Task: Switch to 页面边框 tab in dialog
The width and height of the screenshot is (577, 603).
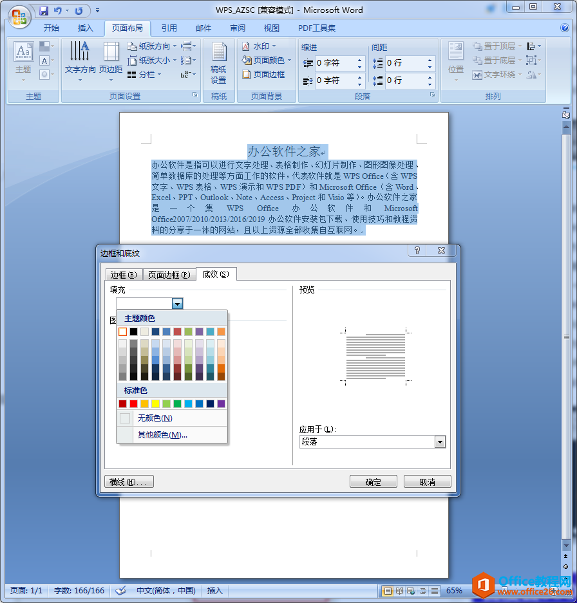Action: pos(169,275)
